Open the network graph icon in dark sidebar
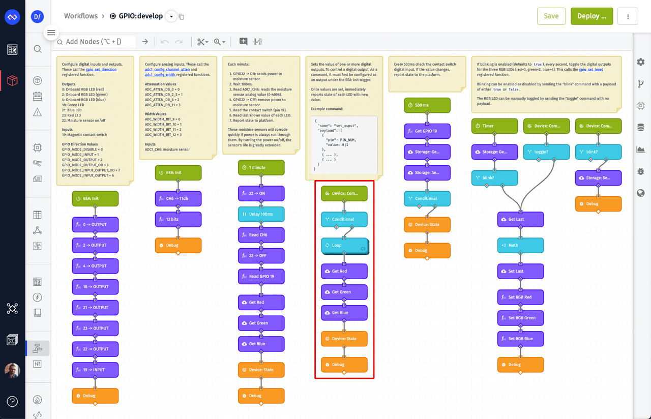Viewport: 651px width, 419px height. pos(12,308)
